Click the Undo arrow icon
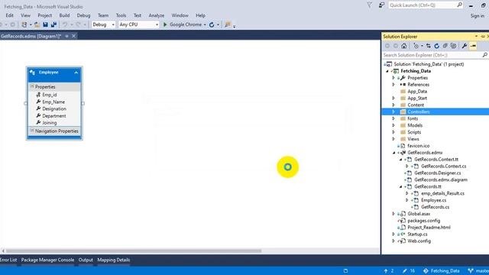The width and height of the screenshot is (489, 275). tap(65, 24)
